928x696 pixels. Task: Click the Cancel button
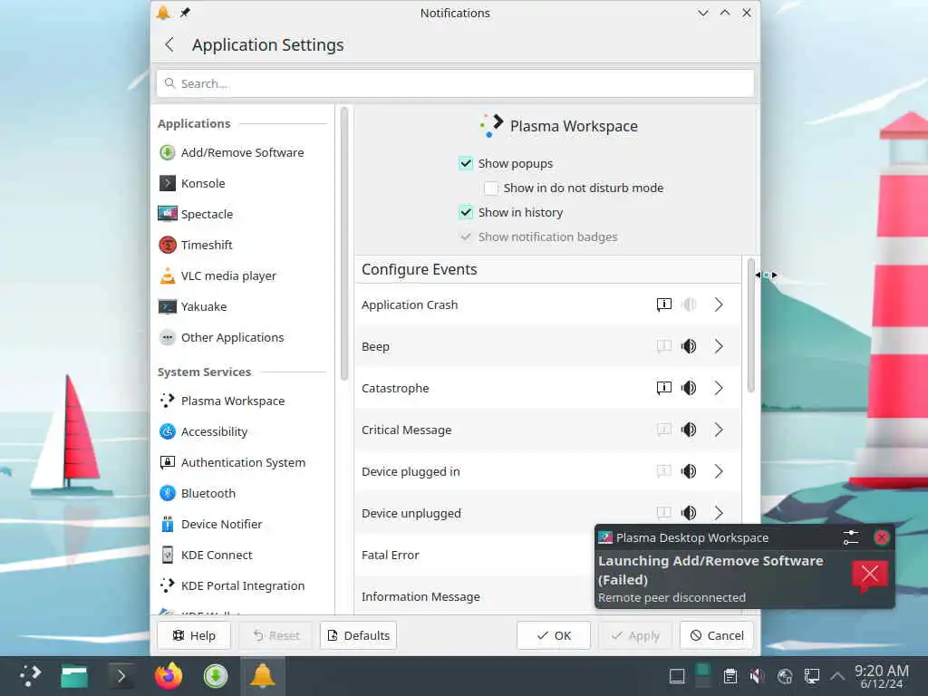(717, 635)
